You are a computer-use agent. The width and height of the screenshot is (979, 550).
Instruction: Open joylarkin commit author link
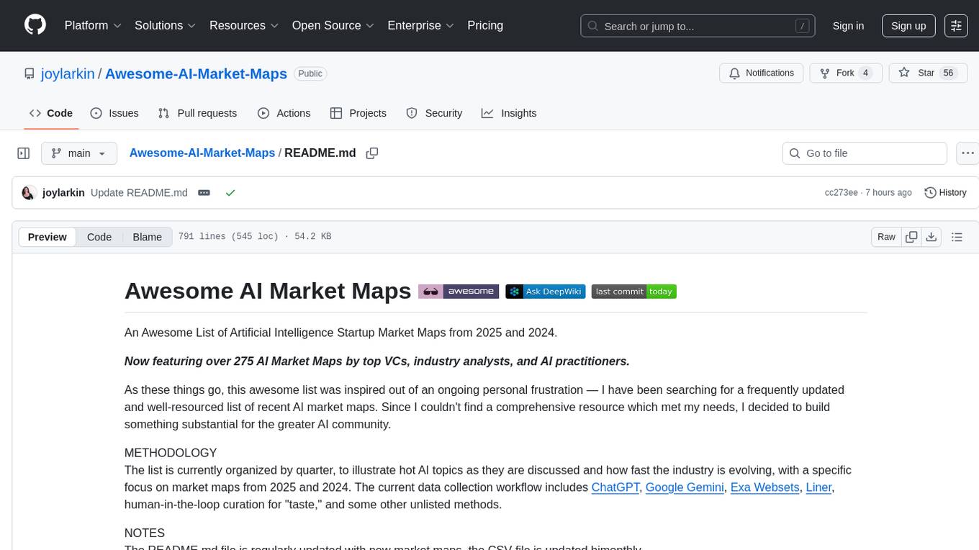click(x=63, y=193)
